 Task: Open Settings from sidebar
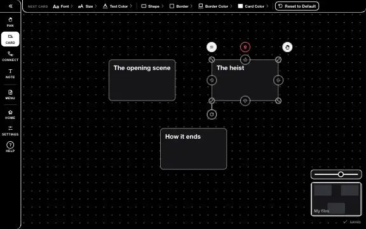10,131
